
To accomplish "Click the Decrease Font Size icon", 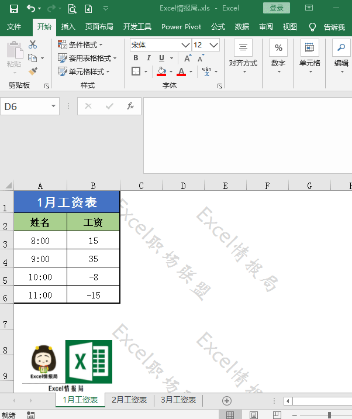I will [x=201, y=58].
